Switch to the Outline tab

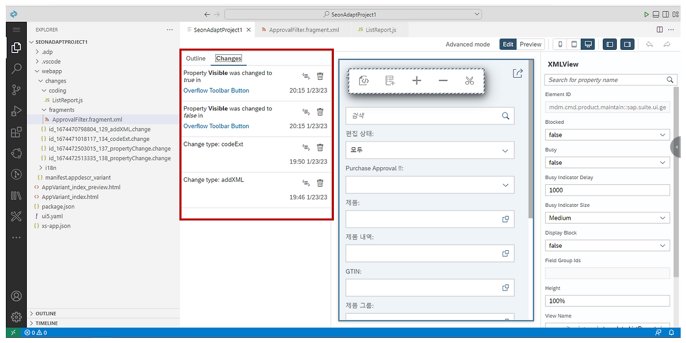tap(196, 58)
